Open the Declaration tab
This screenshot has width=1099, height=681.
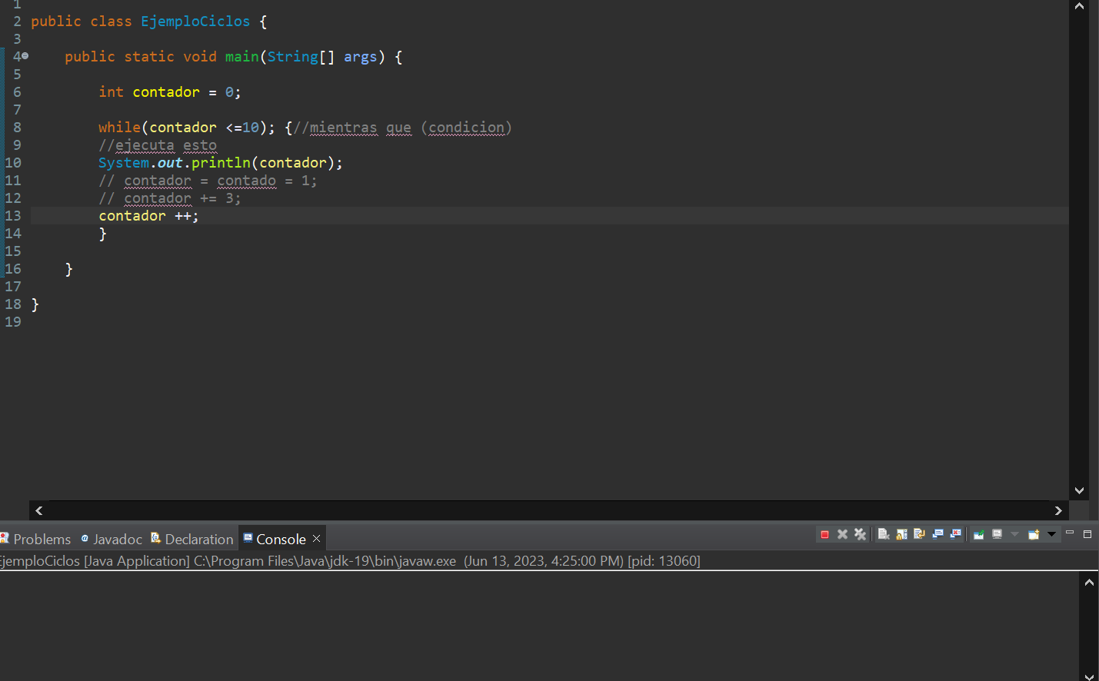pyautogui.click(x=192, y=539)
